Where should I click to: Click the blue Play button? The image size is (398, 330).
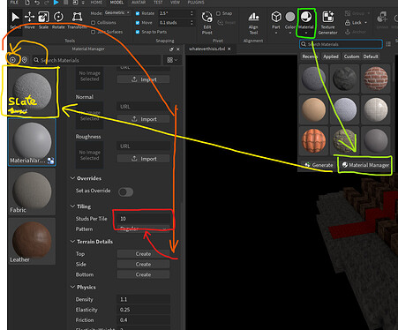point(56,3)
